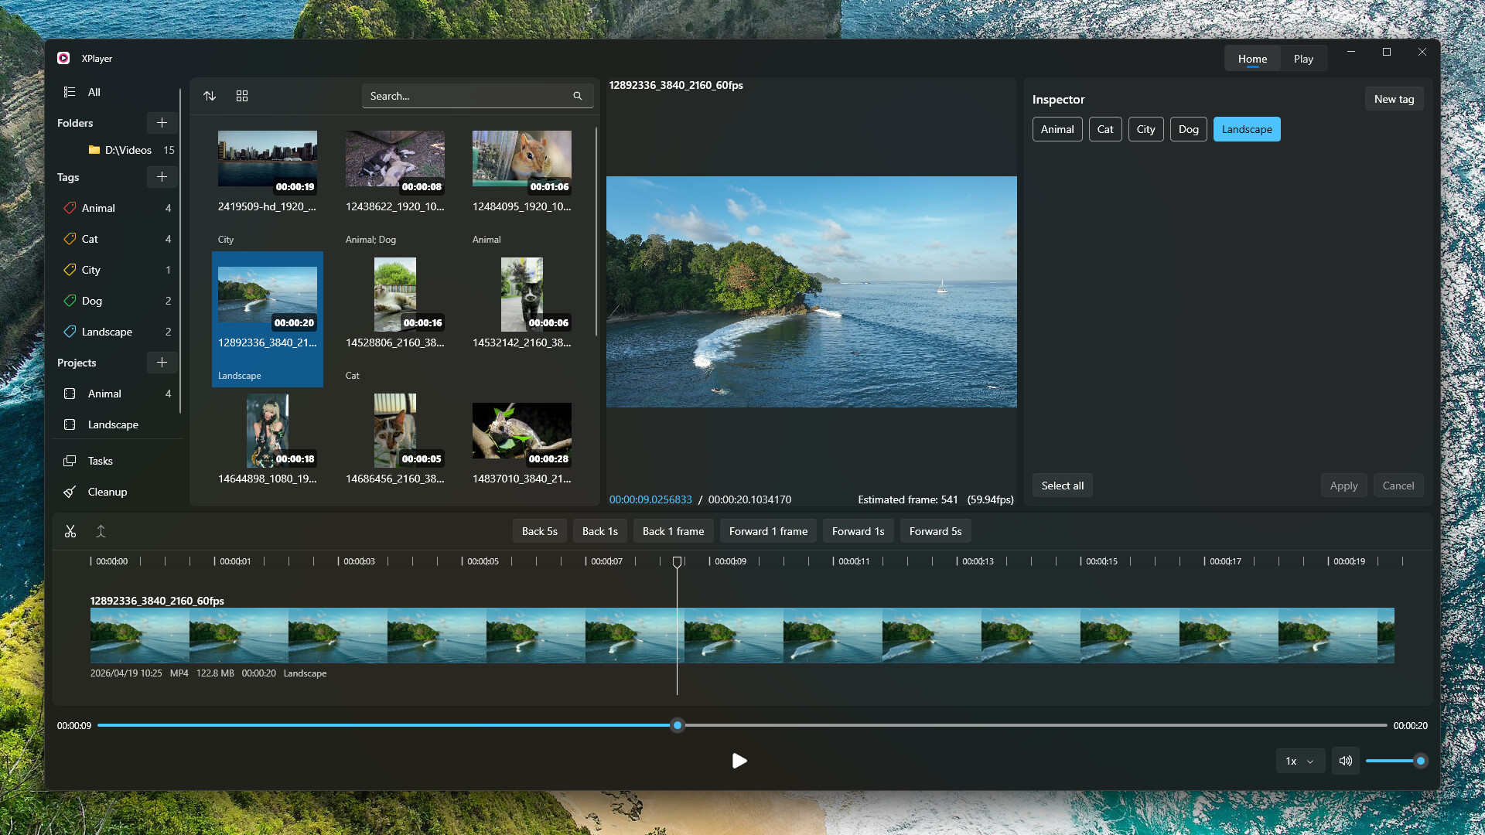Click the volume slider handle

click(1420, 761)
